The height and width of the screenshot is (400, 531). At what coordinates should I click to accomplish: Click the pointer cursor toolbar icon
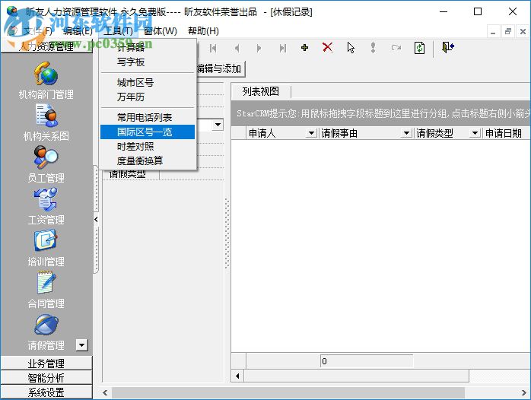351,48
